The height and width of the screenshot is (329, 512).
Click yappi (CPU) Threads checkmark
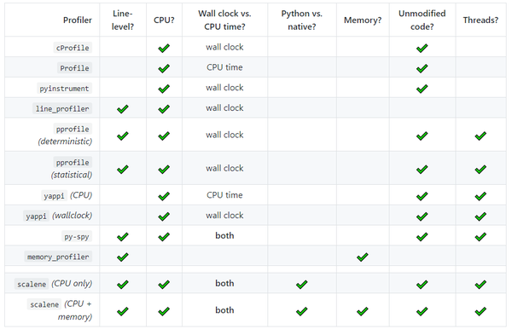[x=480, y=196]
